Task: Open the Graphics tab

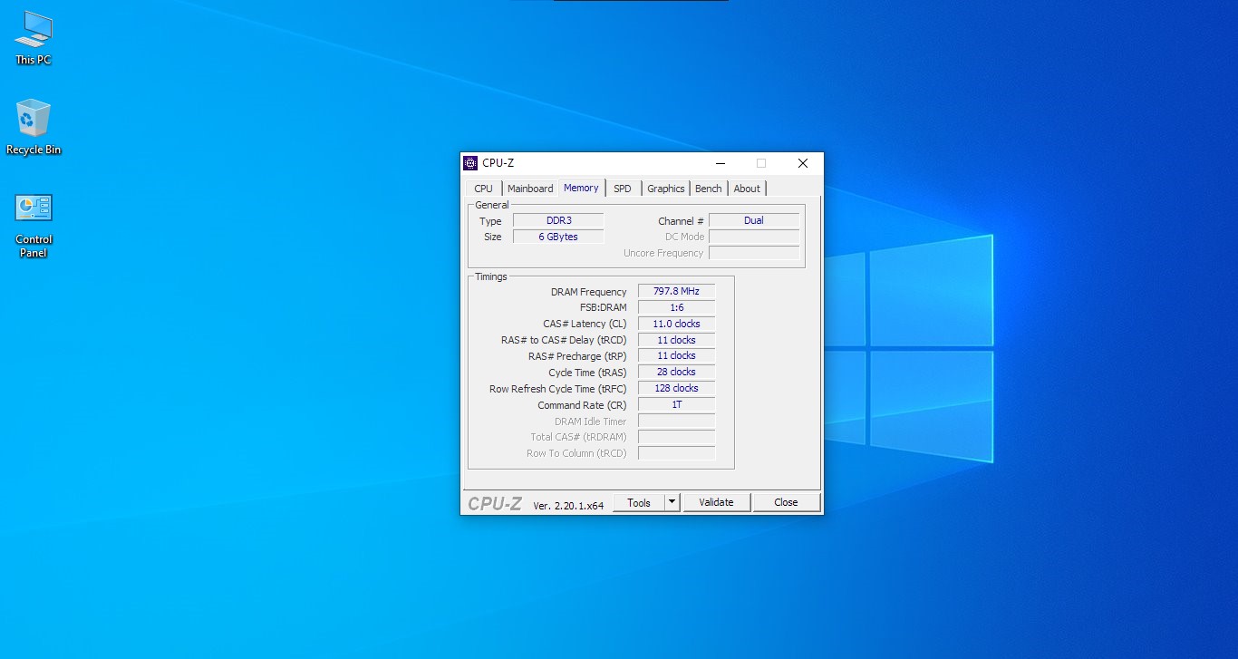Action: (666, 189)
